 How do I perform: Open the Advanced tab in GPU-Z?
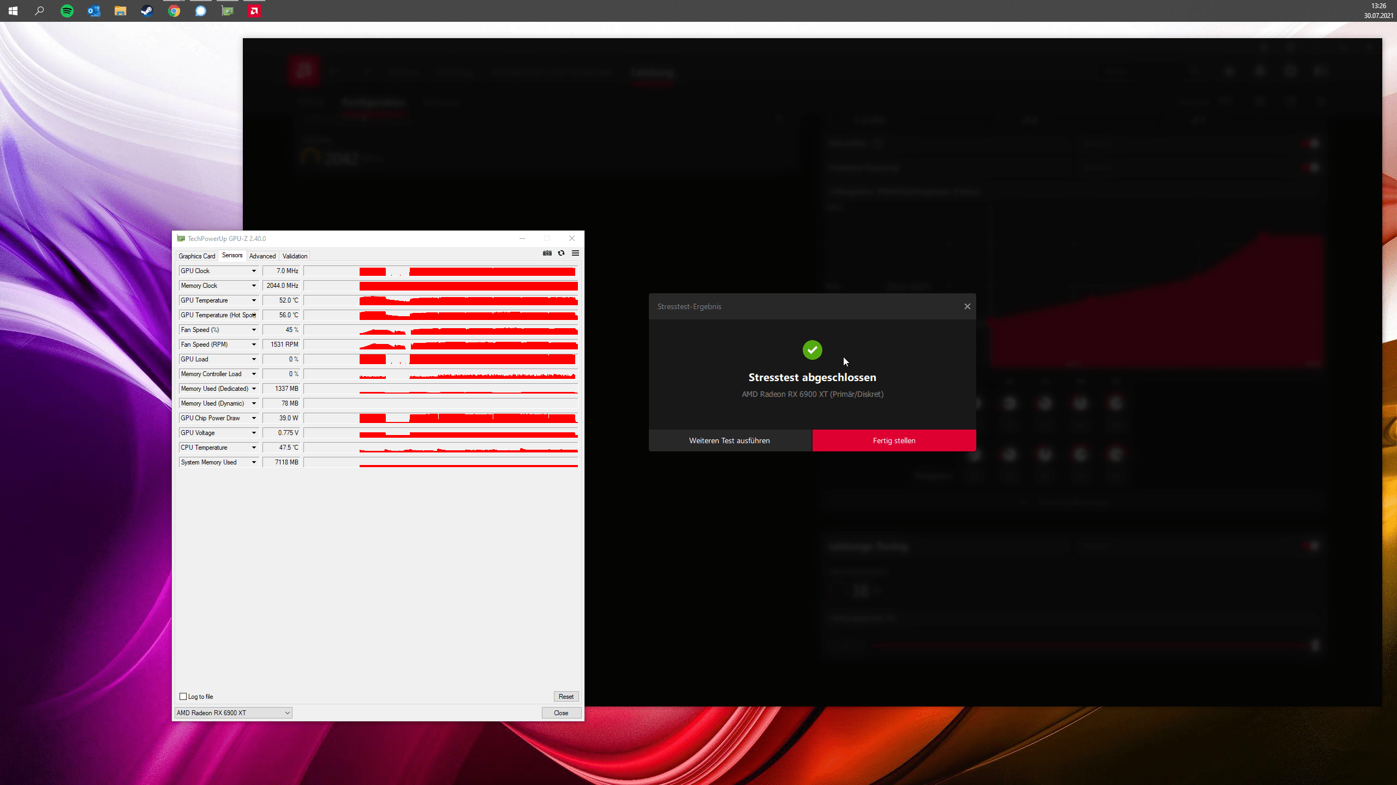[x=262, y=256]
